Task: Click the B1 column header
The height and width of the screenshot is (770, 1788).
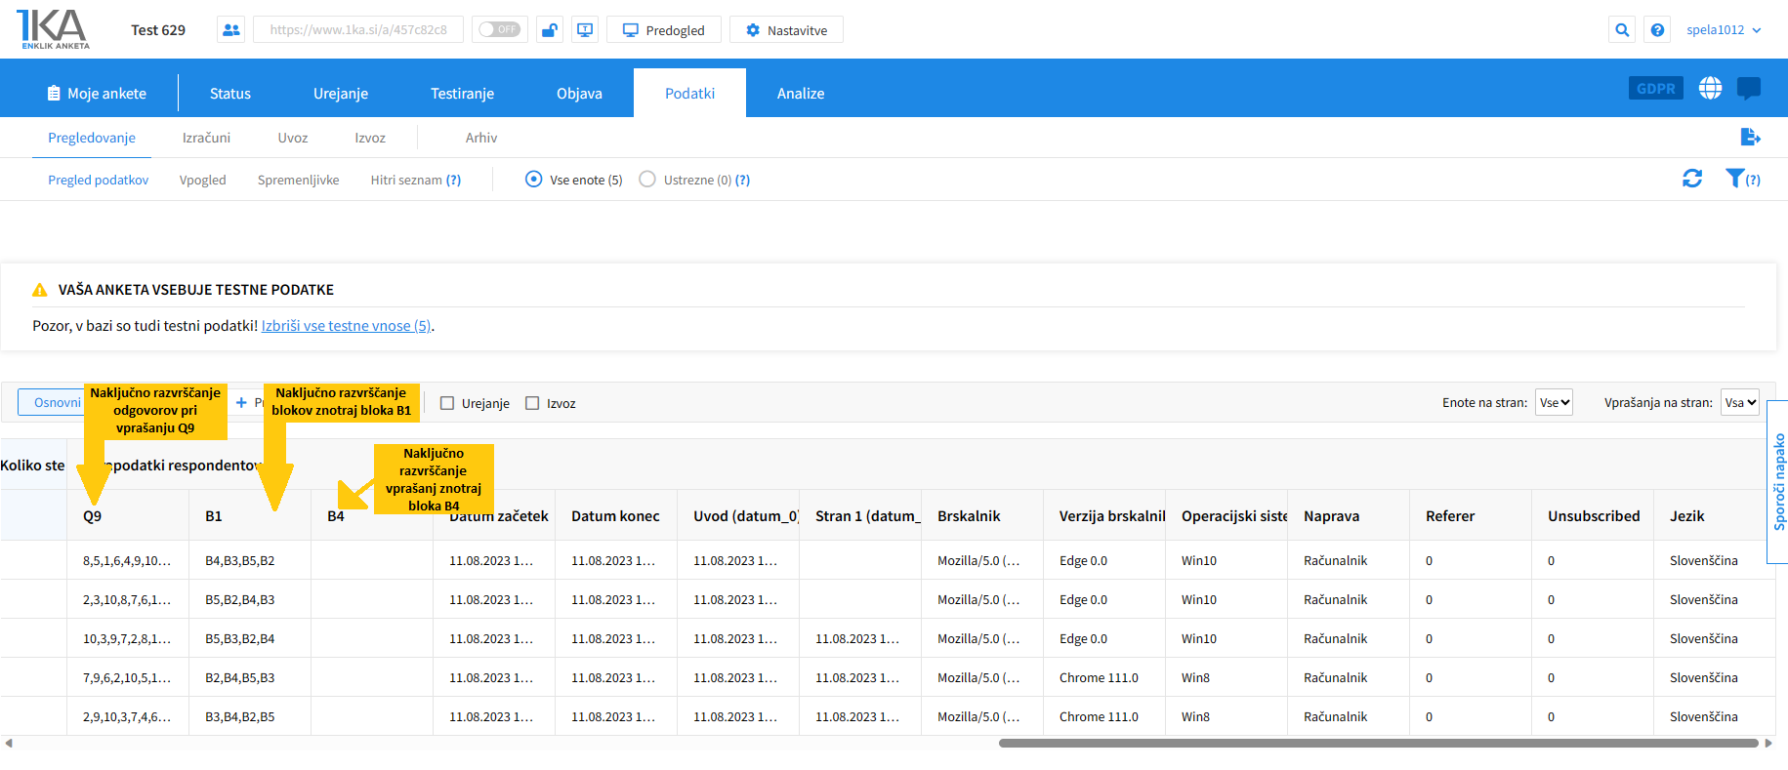Action: pos(250,515)
